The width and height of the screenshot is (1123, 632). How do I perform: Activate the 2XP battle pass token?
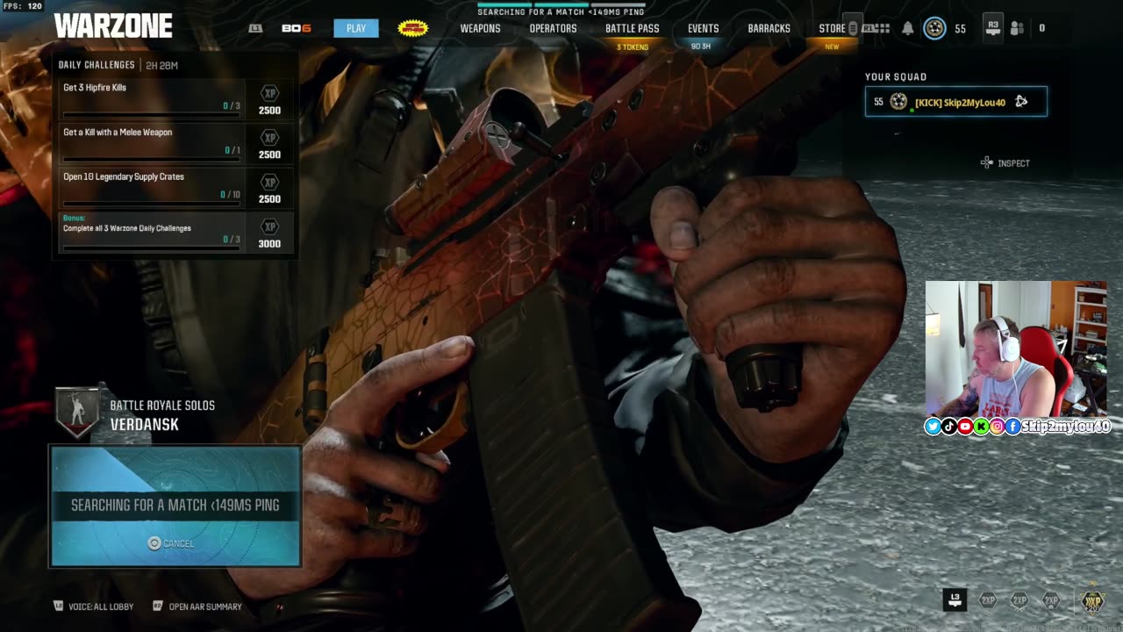(x=1050, y=600)
